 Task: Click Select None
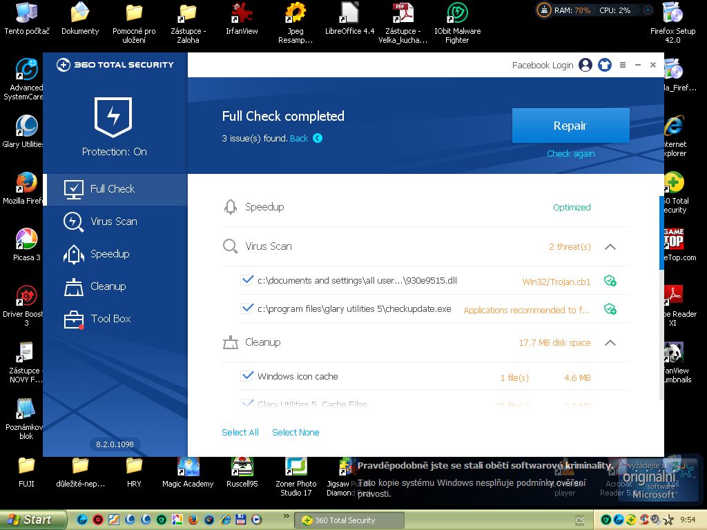point(296,433)
